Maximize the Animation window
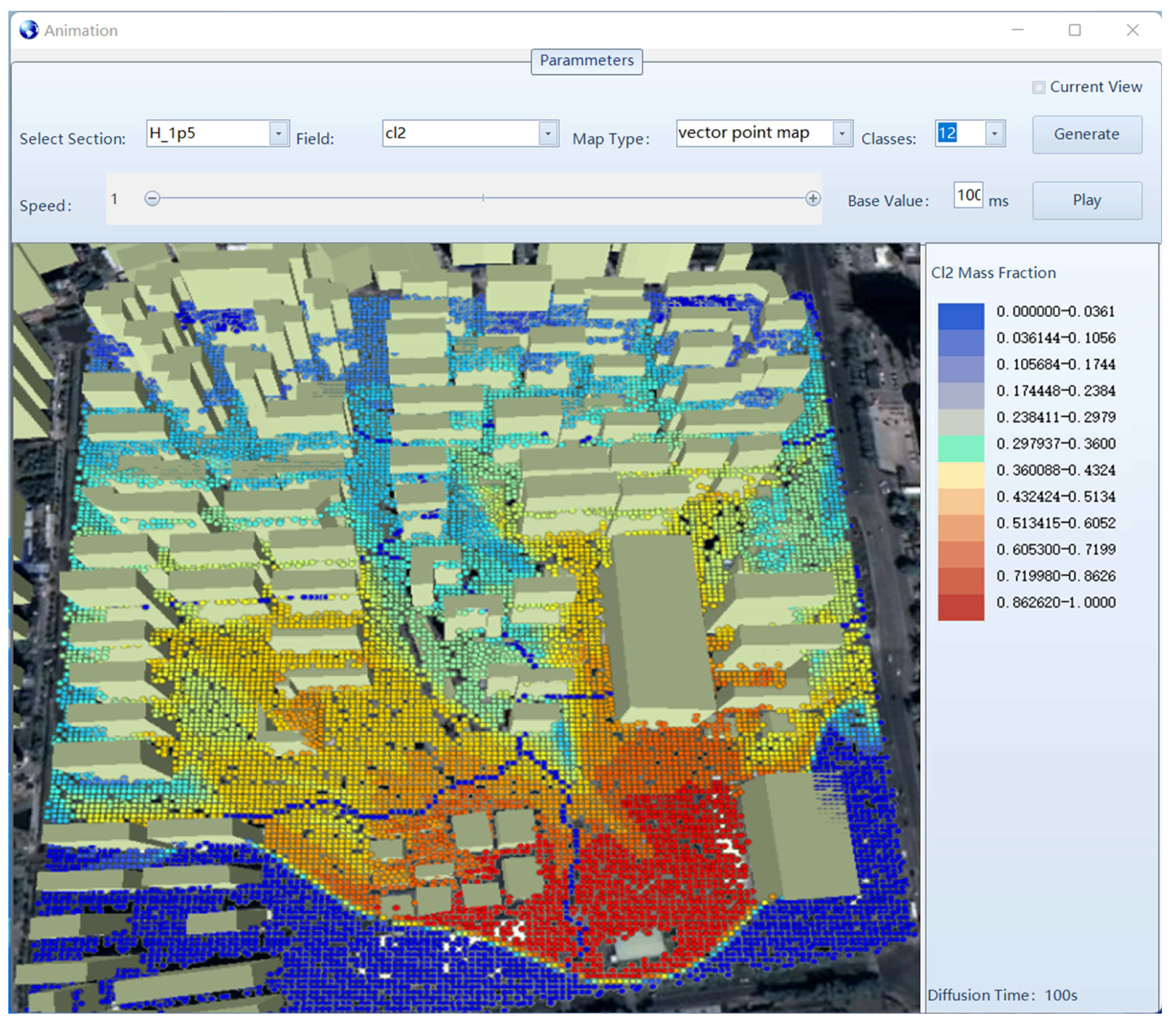The width and height of the screenshot is (1170, 1026). [x=1074, y=30]
